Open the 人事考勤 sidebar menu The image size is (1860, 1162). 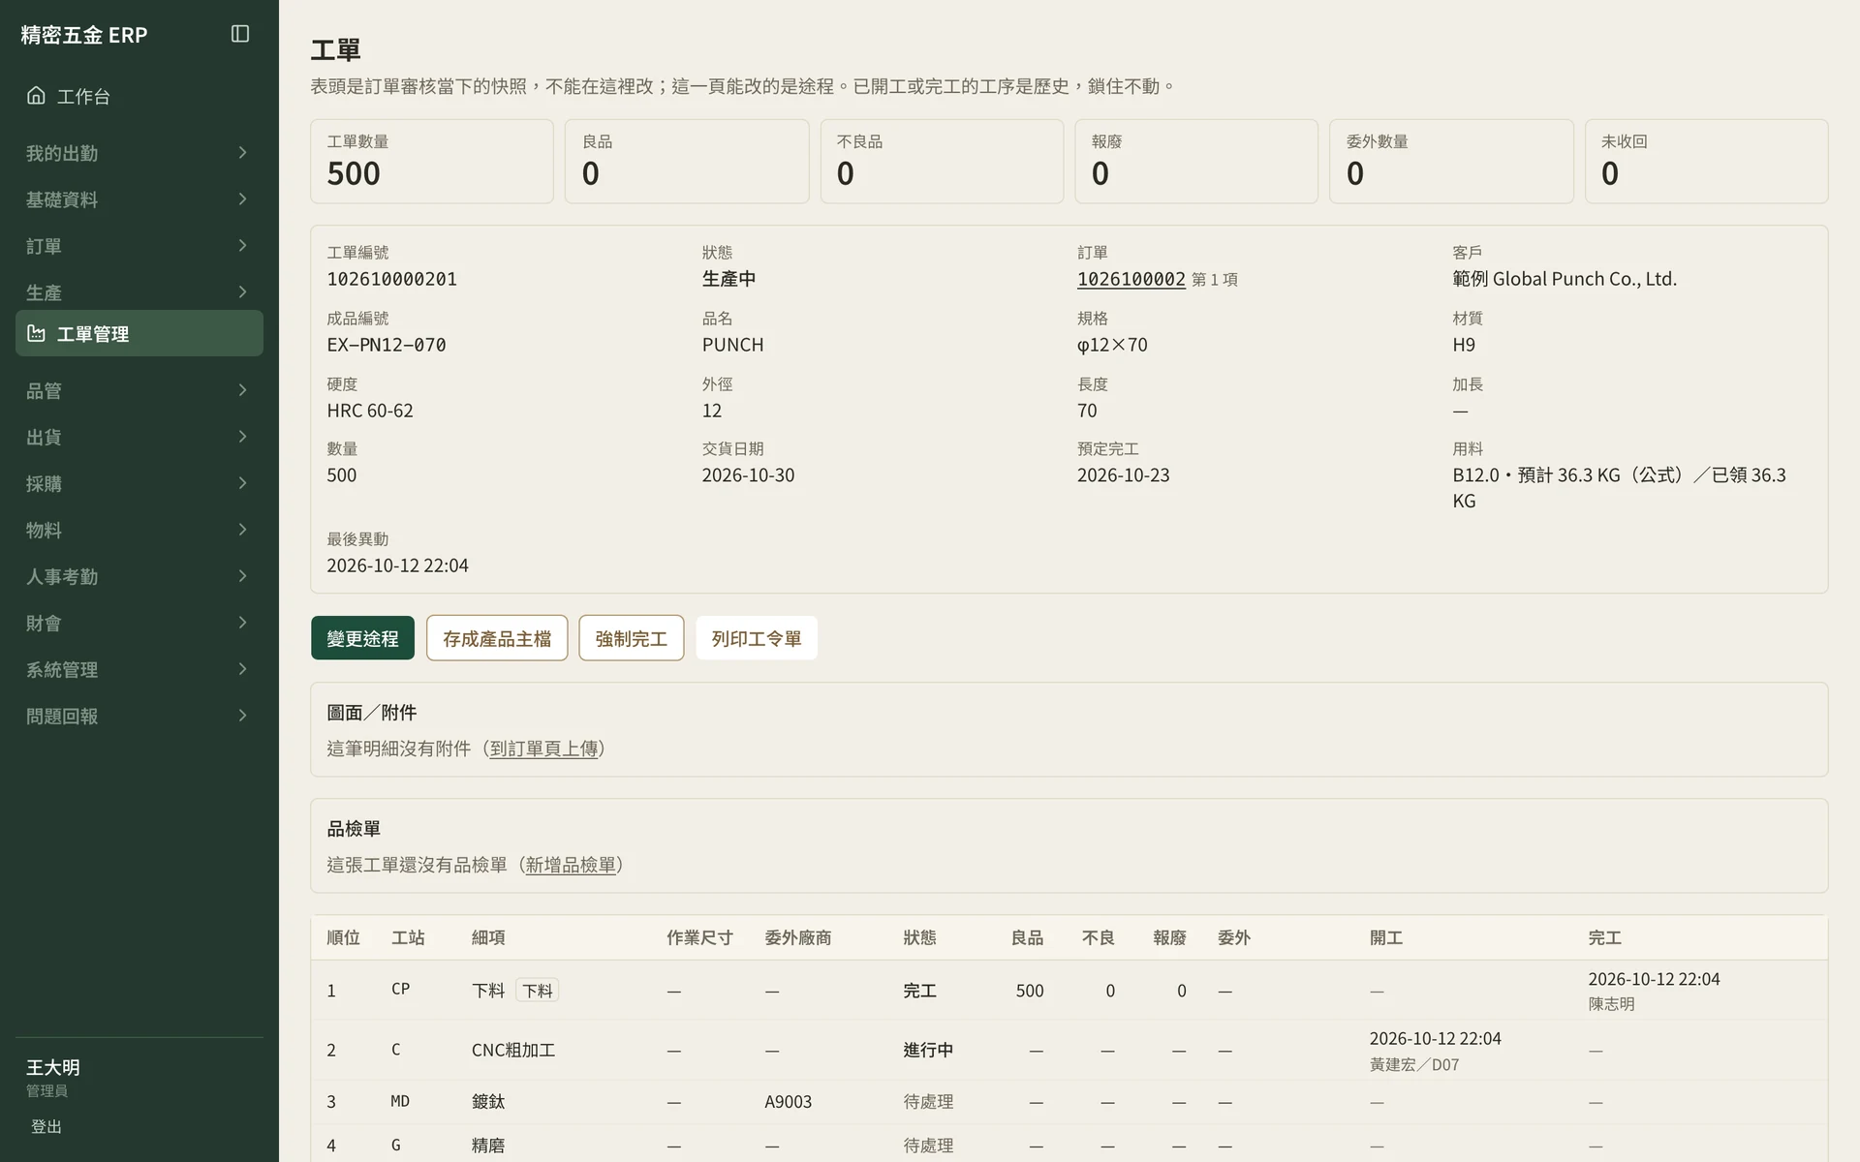point(139,576)
